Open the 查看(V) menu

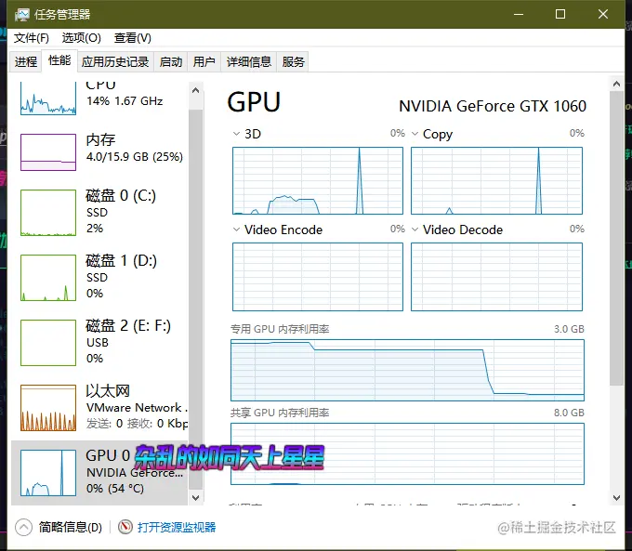pos(133,38)
